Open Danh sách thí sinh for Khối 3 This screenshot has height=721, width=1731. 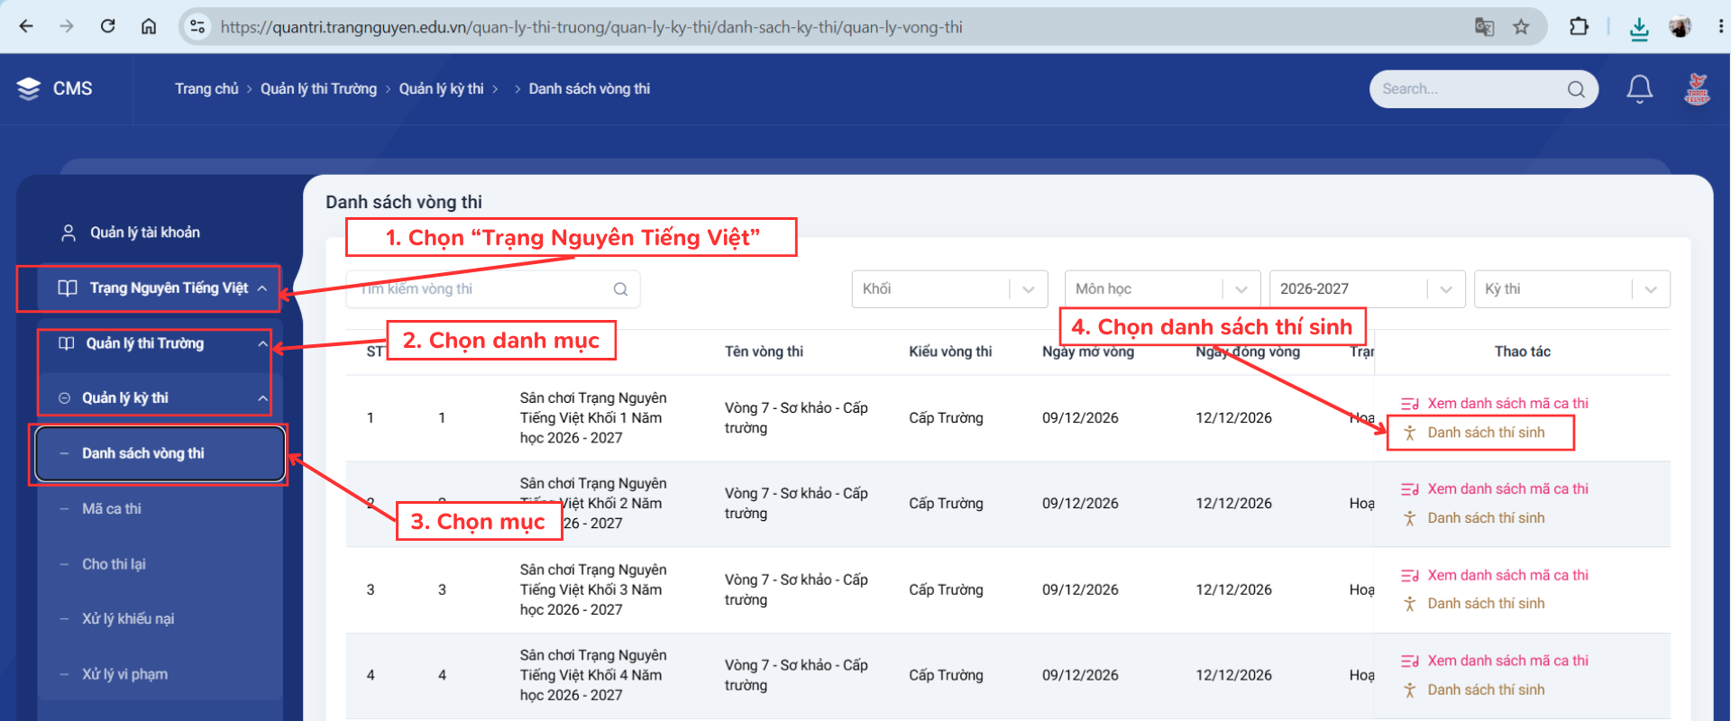pyautogui.click(x=1486, y=604)
